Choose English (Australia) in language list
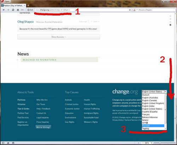177x145 pixels. (x=153, y=98)
